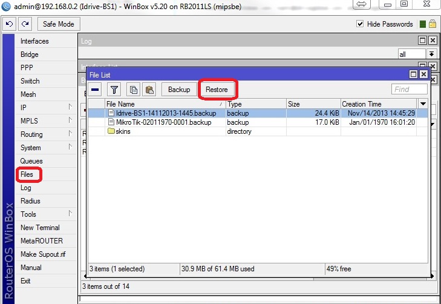Click the redo arrow icon in toolbar

pos(25,24)
